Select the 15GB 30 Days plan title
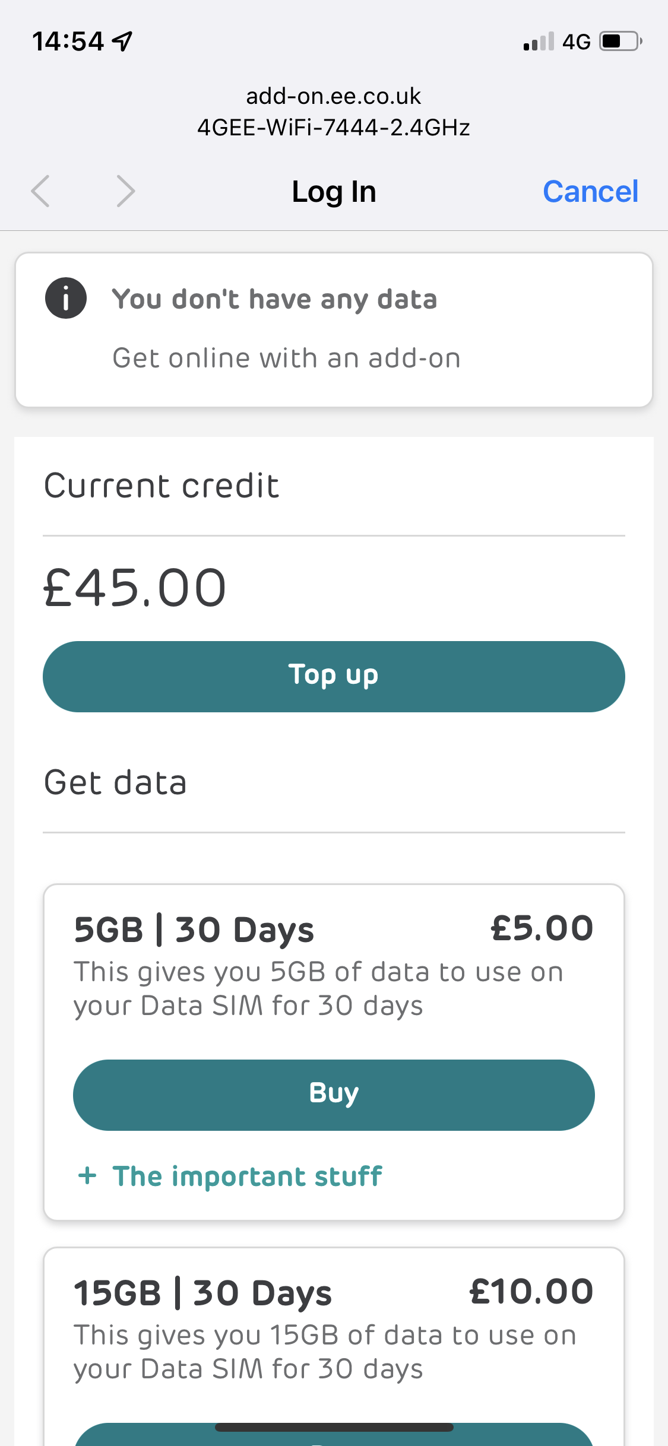668x1446 pixels. [x=202, y=1293]
